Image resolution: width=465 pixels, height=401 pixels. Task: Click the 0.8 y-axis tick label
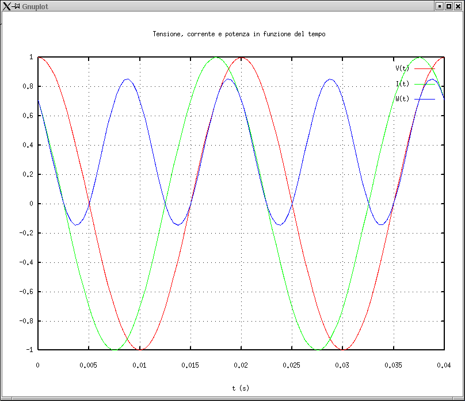pos(28,87)
